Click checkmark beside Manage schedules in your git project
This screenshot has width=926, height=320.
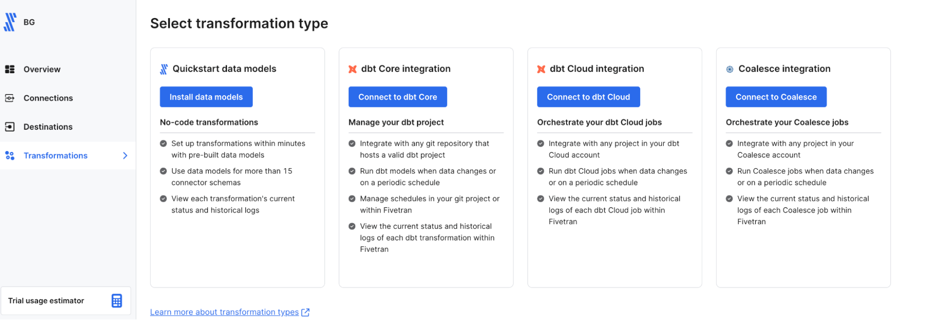pyautogui.click(x=352, y=199)
